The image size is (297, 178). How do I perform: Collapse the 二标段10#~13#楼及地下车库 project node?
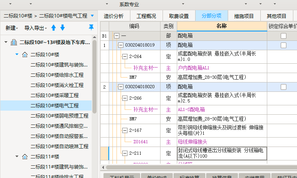click(6, 42)
